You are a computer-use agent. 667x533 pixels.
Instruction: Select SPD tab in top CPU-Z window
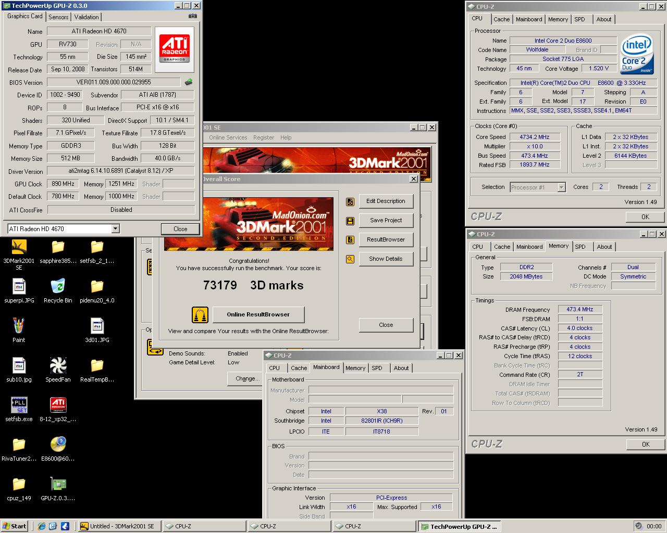tap(580, 19)
